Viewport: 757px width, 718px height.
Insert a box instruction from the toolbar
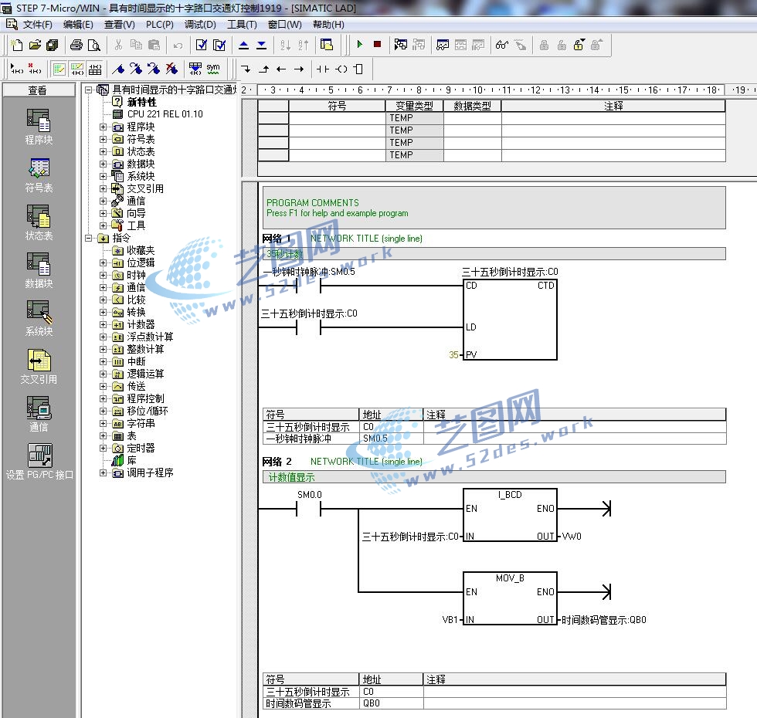[x=358, y=69]
